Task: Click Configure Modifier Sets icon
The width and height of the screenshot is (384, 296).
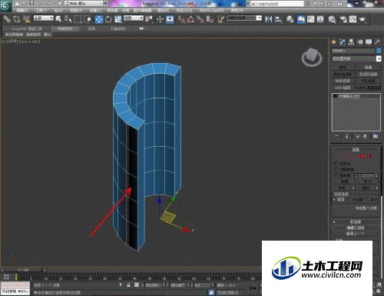Action: click(376, 136)
